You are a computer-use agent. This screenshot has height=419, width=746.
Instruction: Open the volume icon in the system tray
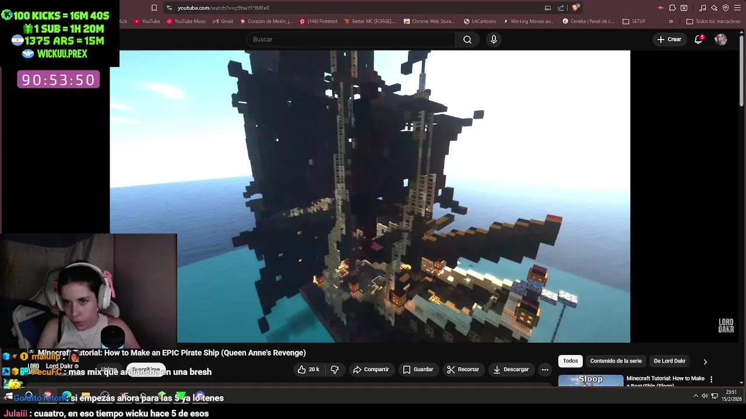[704, 396]
